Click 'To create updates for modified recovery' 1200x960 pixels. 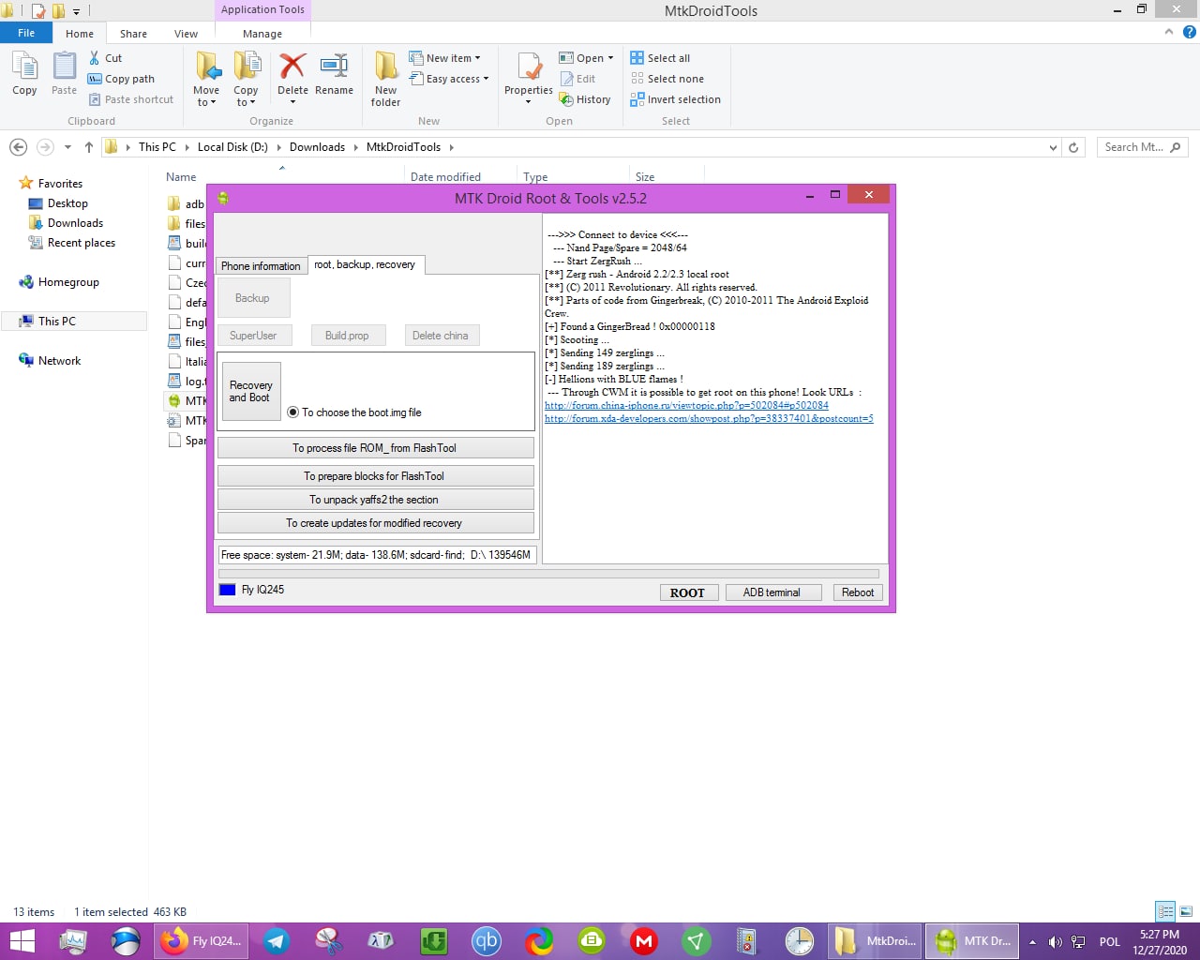point(375,523)
